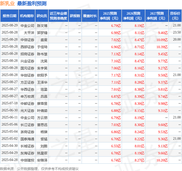
Task: Click the 6.55亿 2025 forecast value
Action: click(116, 146)
